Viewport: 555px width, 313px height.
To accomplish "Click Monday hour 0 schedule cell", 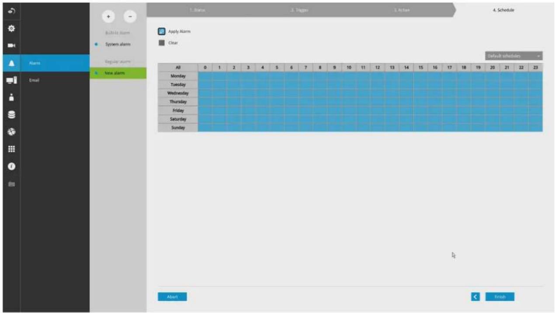I will click(x=205, y=76).
